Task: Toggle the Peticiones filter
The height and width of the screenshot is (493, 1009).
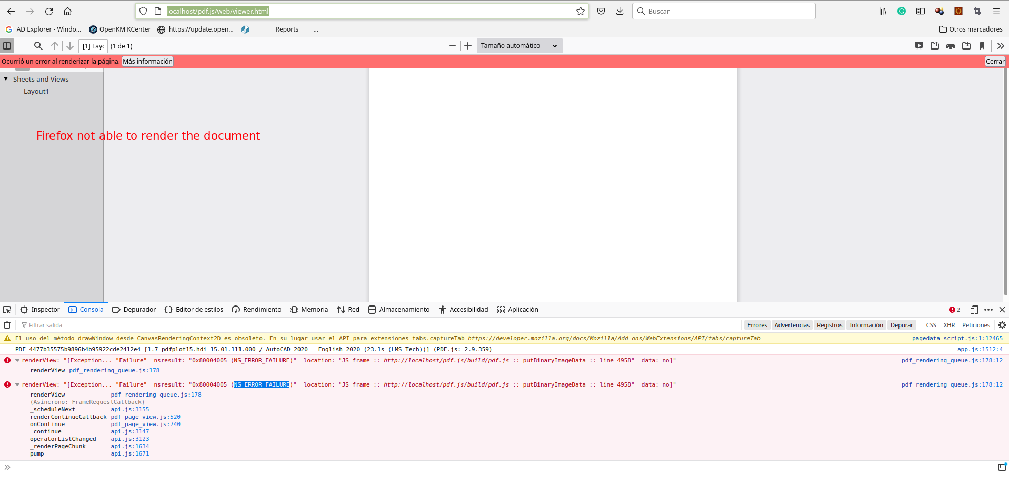Action: tap(976, 325)
